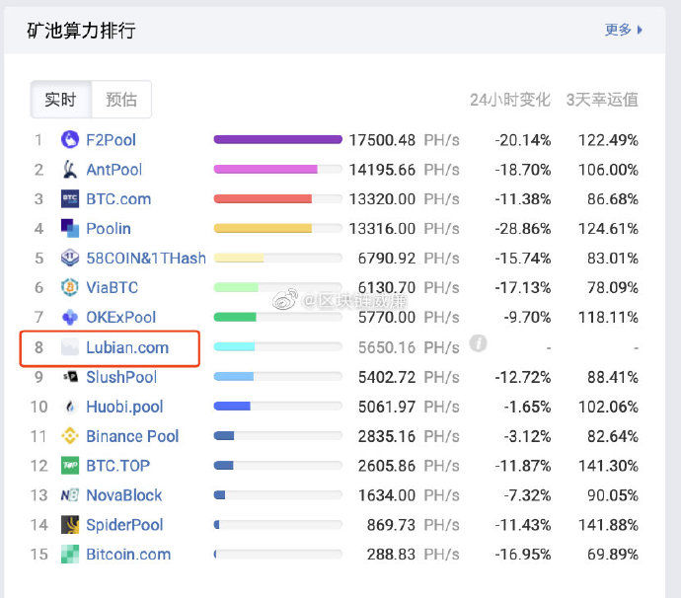Open the 58COIN&1THash pool link
Image resolution: width=681 pixels, height=598 pixels.
coord(146,258)
